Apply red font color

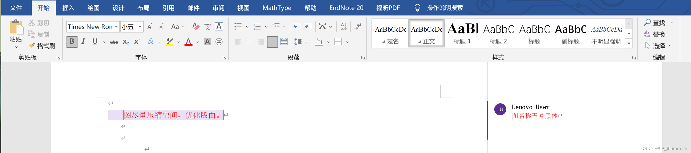click(x=188, y=42)
